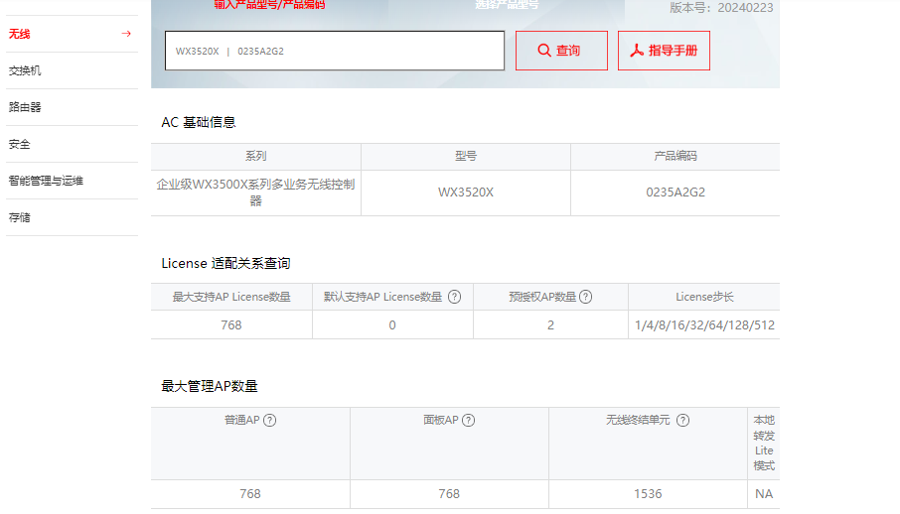Click help icon next to 面板AP

pos(468,420)
